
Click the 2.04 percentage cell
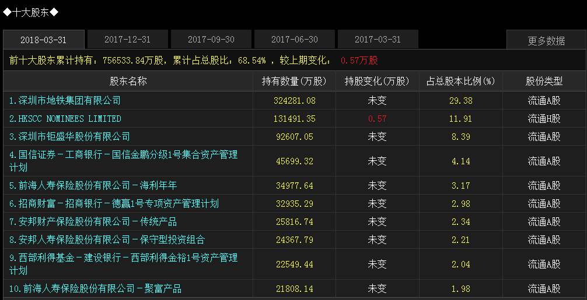tap(461, 264)
